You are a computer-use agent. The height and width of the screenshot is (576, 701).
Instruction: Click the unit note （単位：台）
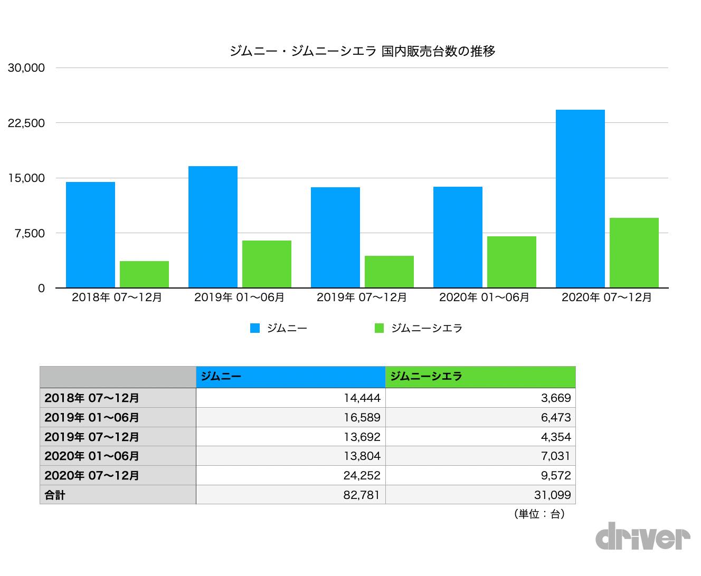(x=539, y=514)
